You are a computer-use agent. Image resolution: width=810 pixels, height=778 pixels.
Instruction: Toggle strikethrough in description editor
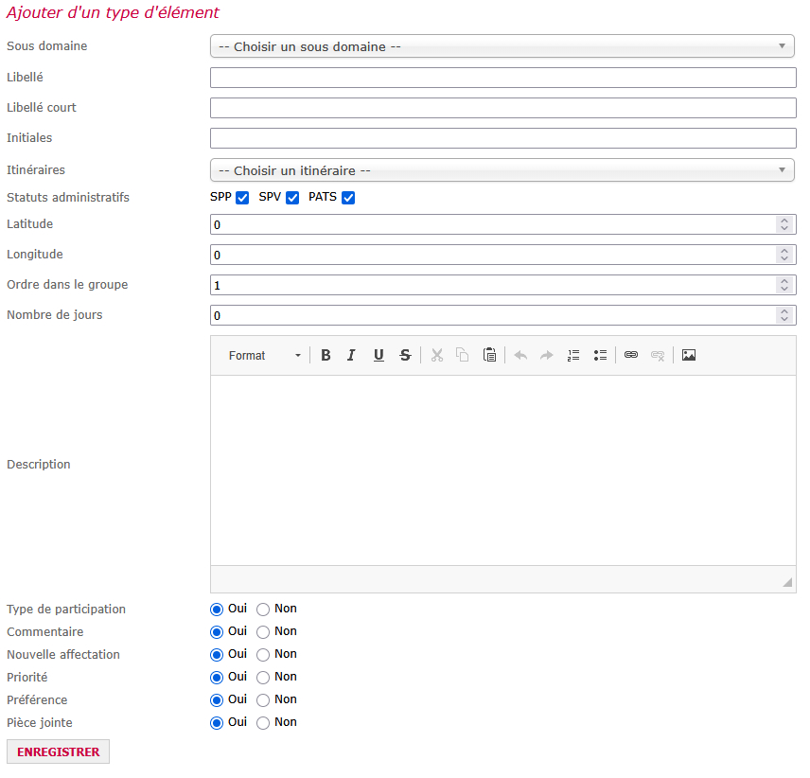point(405,356)
